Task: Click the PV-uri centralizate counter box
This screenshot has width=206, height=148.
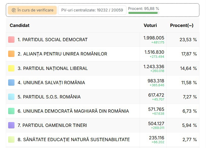Action: tap(92, 10)
